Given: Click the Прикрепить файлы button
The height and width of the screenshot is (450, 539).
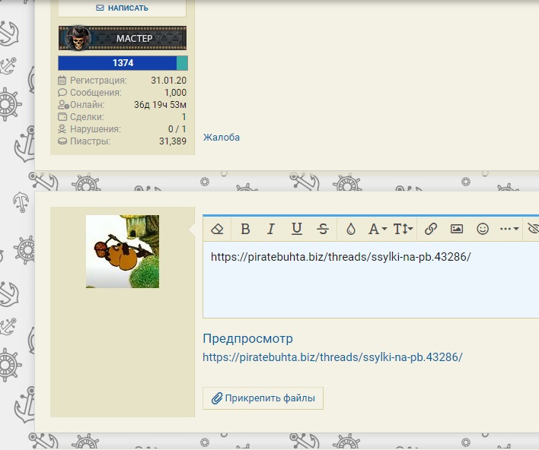Looking at the screenshot, I should [263, 398].
